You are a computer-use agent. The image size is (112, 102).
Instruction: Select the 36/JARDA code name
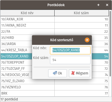8,44
